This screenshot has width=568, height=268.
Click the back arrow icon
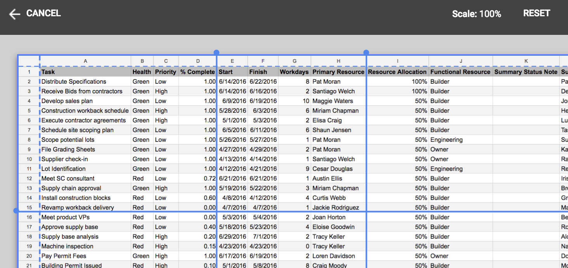pos(14,14)
